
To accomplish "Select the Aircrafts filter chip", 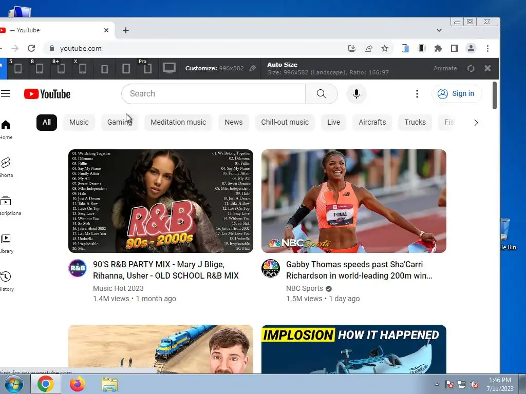I will point(372,122).
